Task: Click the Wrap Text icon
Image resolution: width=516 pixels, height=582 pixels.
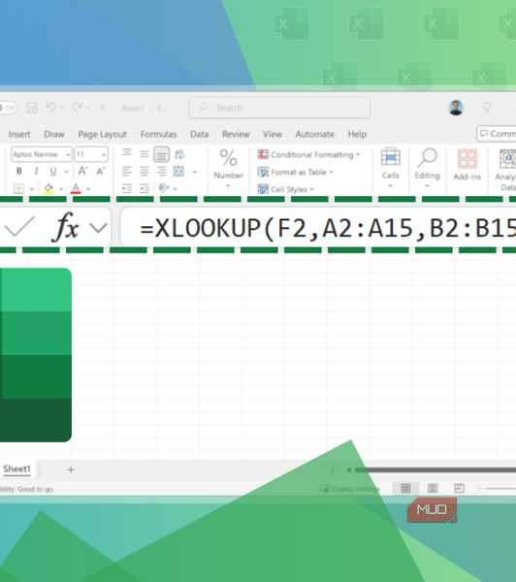Action: point(179,154)
